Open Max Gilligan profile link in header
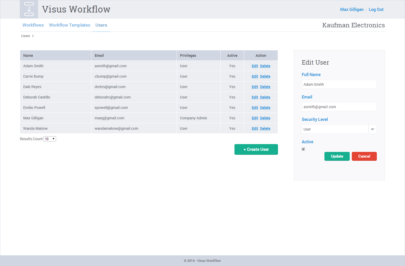Viewport: 405px width, 266px height. click(352, 9)
